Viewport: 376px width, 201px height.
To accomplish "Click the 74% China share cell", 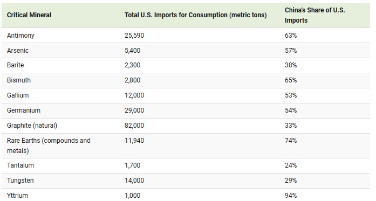I will tap(291, 141).
